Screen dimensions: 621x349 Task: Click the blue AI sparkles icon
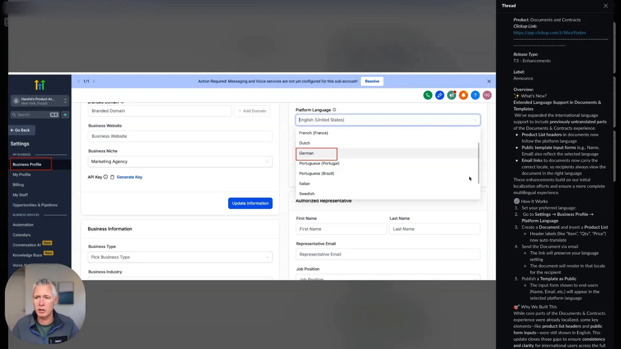(x=440, y=95)
